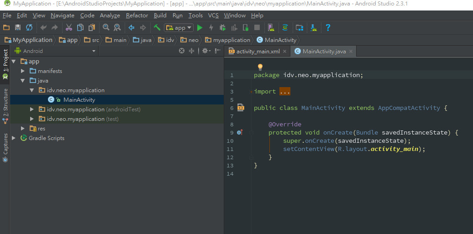Close the MainActivity.java tab
473x234 pixels.
tap(351, 52)
